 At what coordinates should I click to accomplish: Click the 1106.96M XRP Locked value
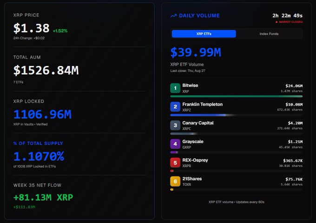[x=42, y=114]
